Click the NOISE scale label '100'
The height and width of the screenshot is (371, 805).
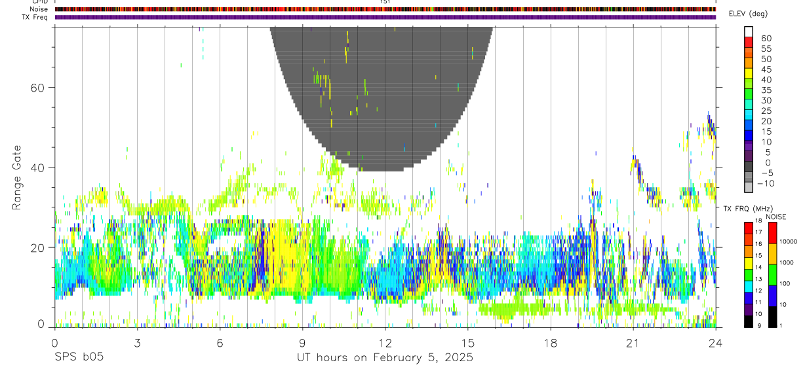(785, 283)
